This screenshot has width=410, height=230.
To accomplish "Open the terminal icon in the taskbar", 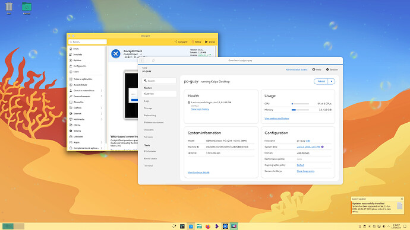I will click(182, 226).
